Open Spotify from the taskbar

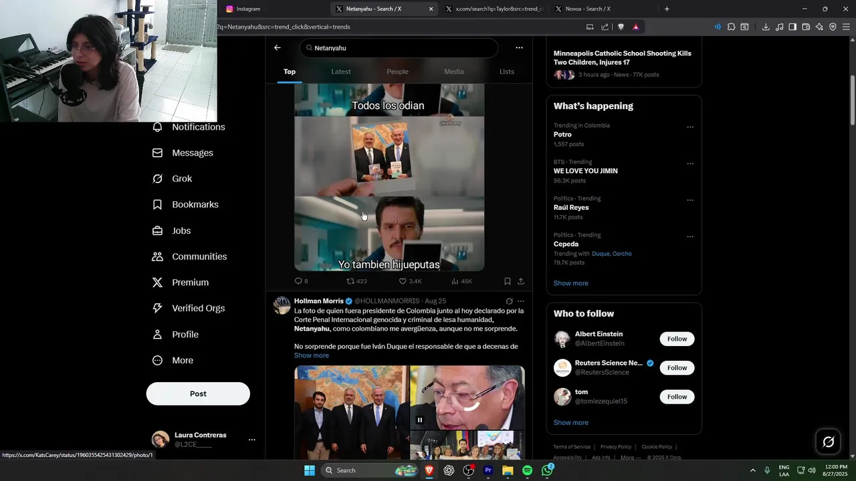[527, 470]
